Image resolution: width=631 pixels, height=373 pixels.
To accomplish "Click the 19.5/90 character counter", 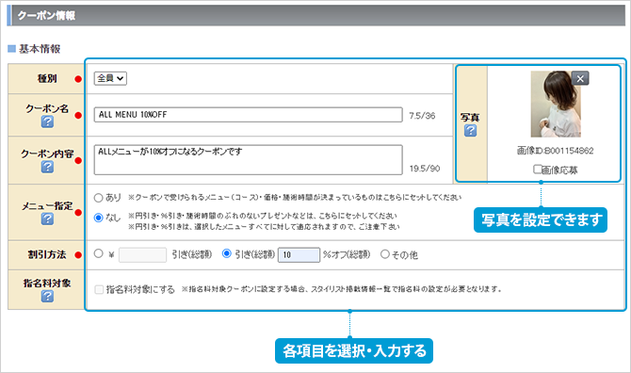I will point(425,169).
